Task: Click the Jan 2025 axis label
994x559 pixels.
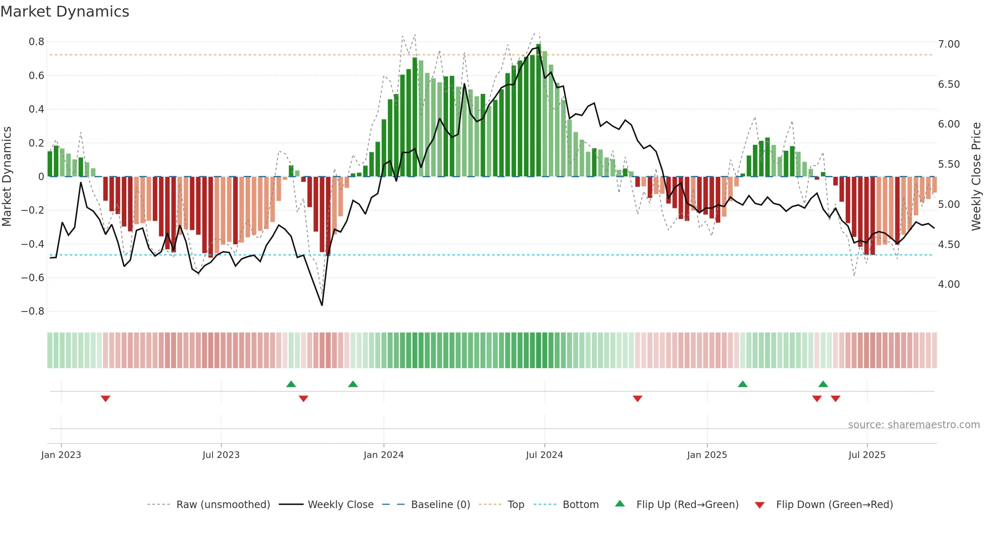Action: 707,455
